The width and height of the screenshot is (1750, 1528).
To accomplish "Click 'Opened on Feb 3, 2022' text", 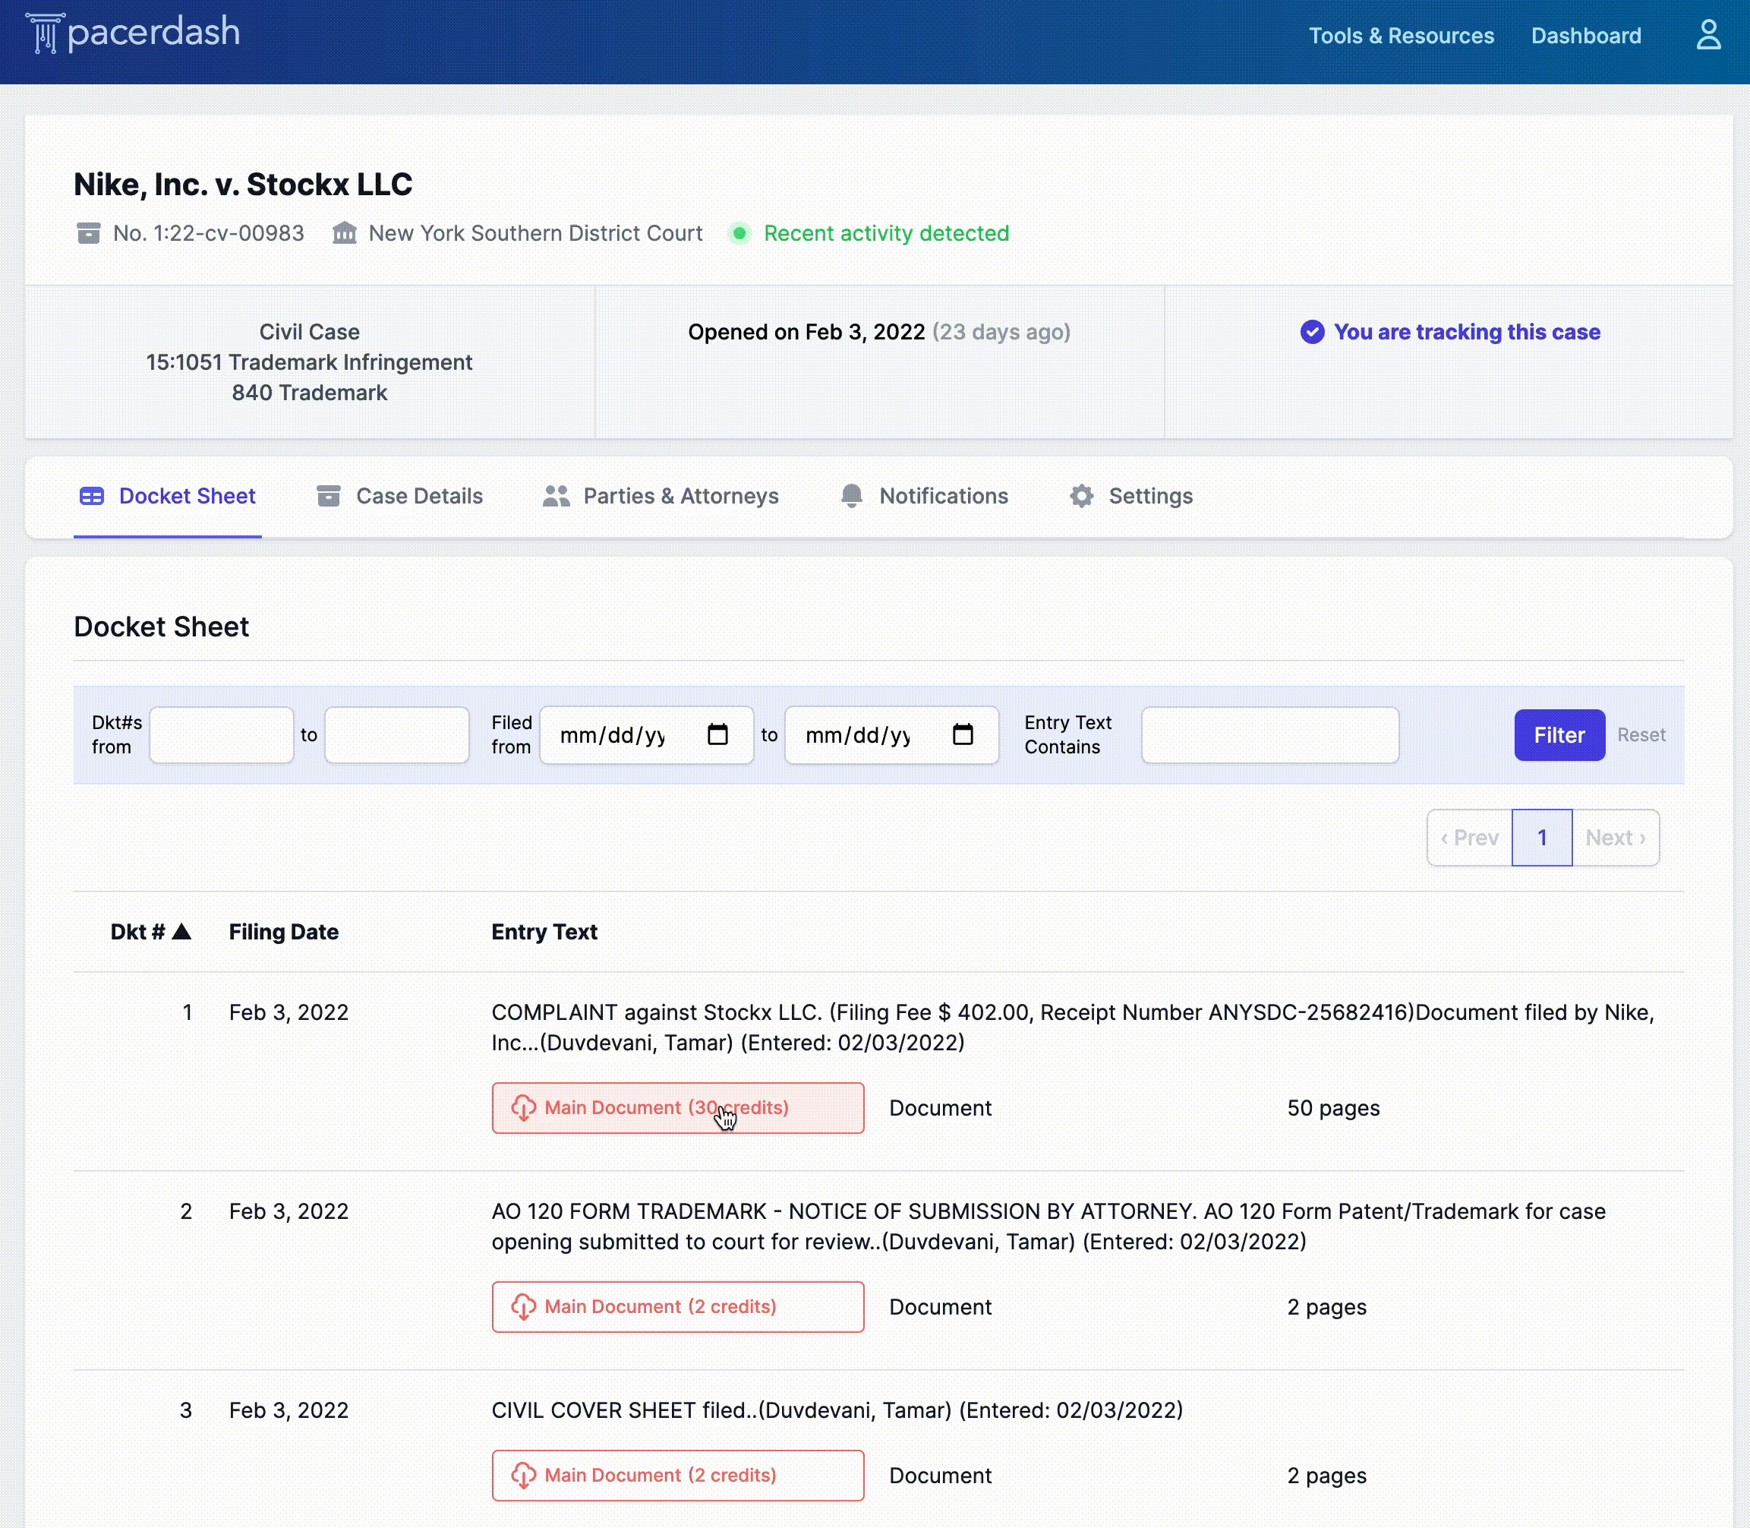I will (x=806, y=332).
